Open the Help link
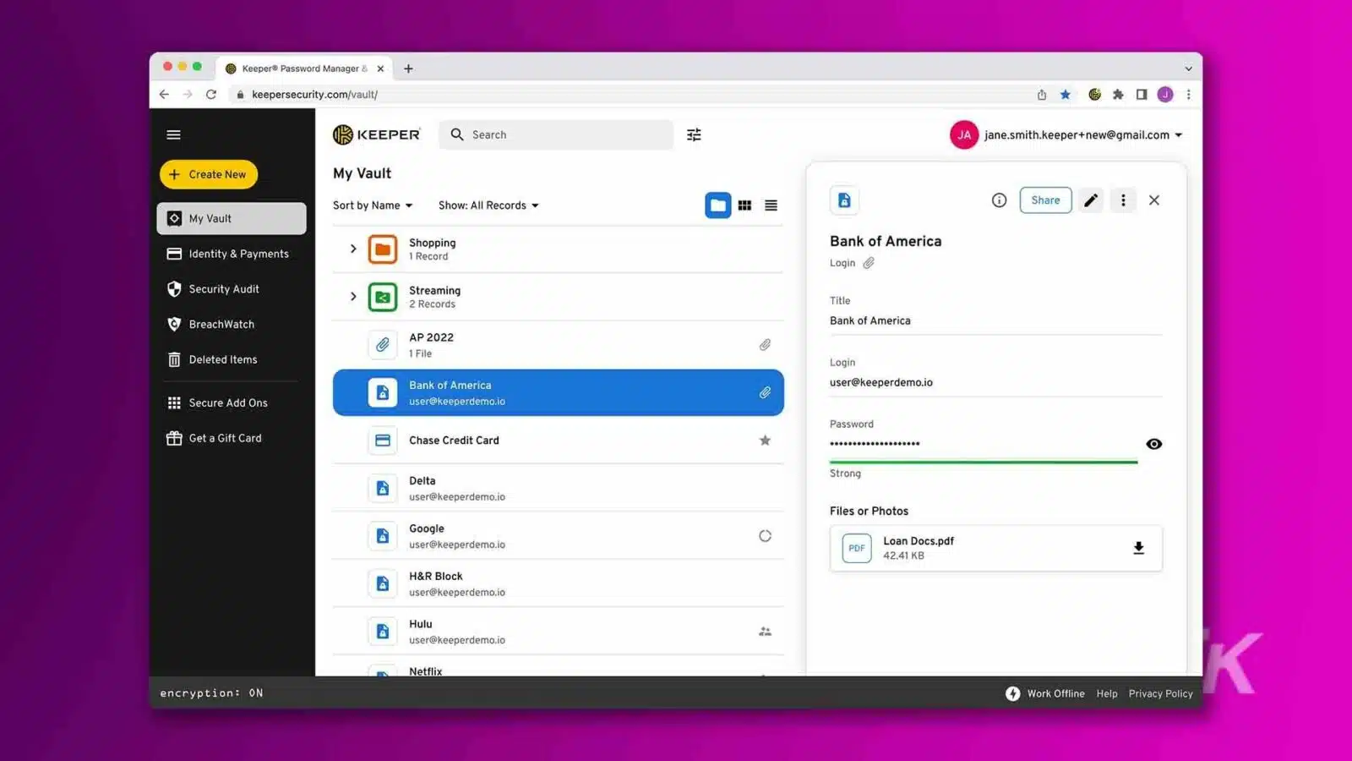Screen dimensions: 1352x761 pos(1107,693)
